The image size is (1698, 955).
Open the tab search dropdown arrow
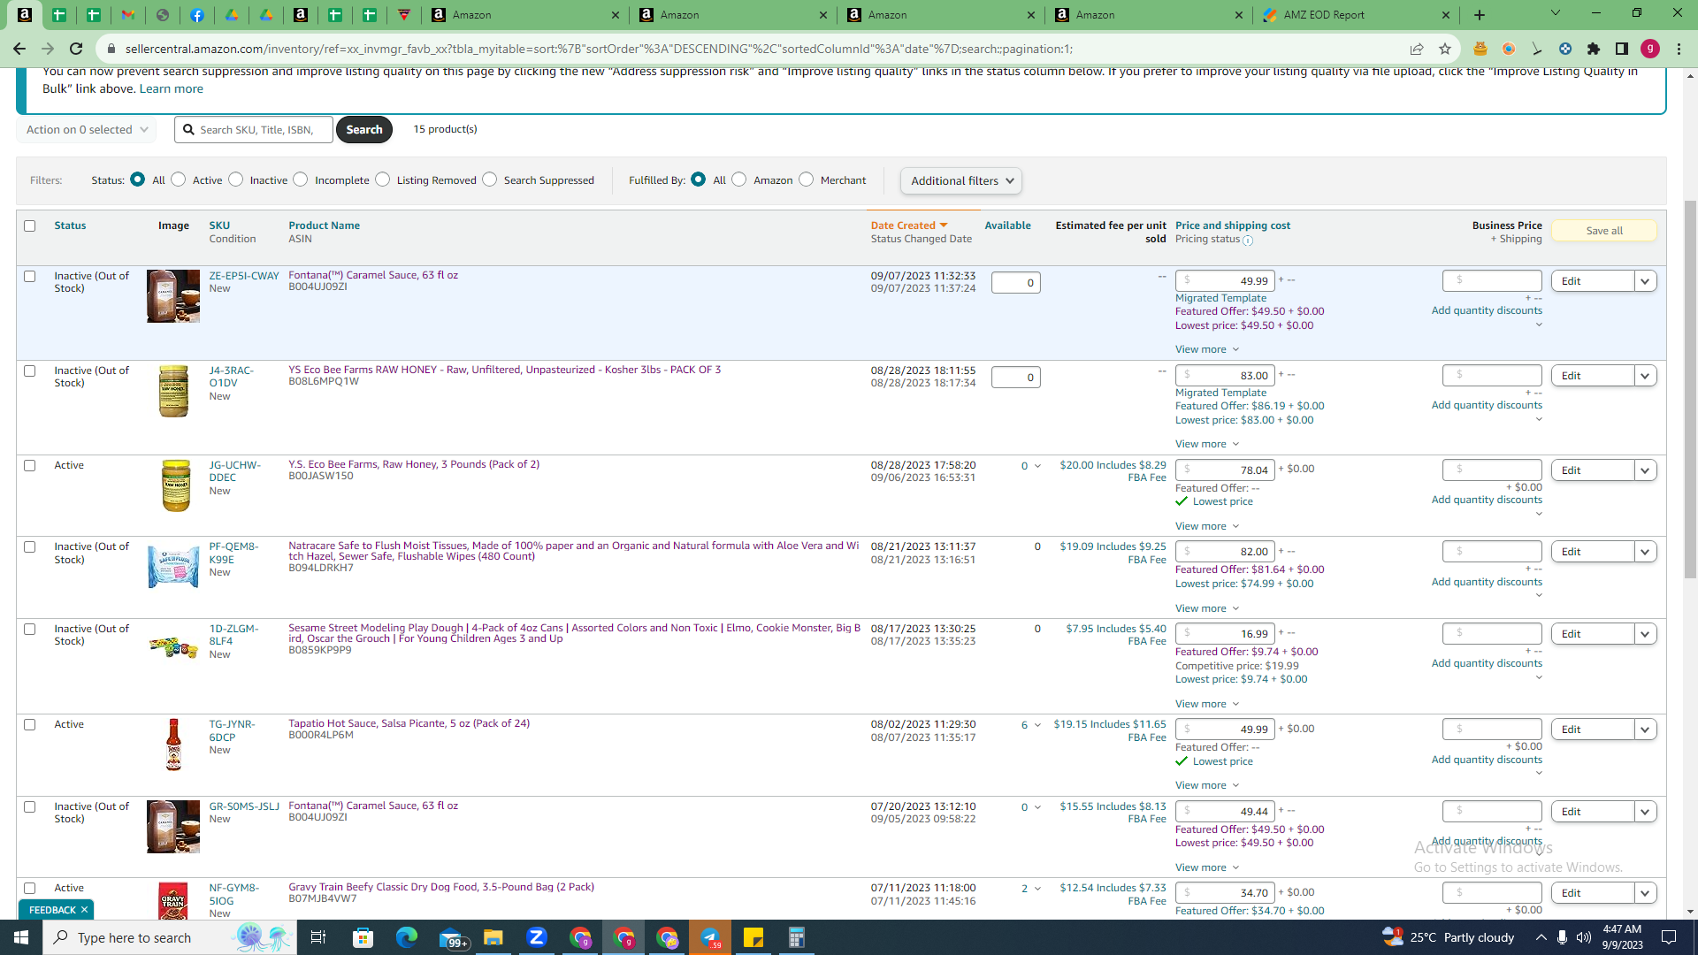[1556, 13]
